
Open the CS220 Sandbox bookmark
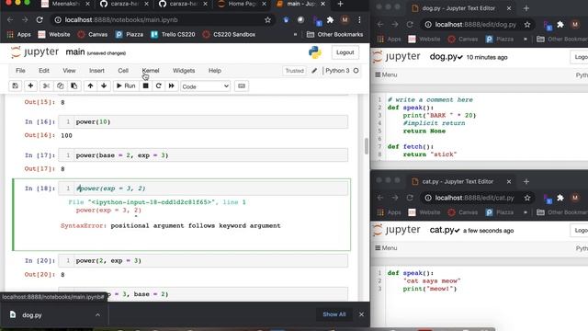tap(229, 35)
